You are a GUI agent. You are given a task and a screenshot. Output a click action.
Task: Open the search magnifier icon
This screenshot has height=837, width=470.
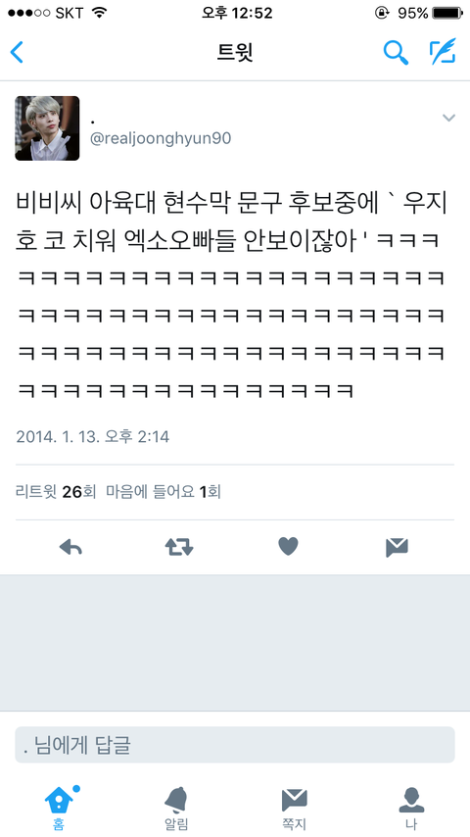coord(396,52)
